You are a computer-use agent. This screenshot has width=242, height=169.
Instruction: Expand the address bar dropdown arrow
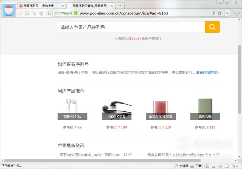point(227,13)
